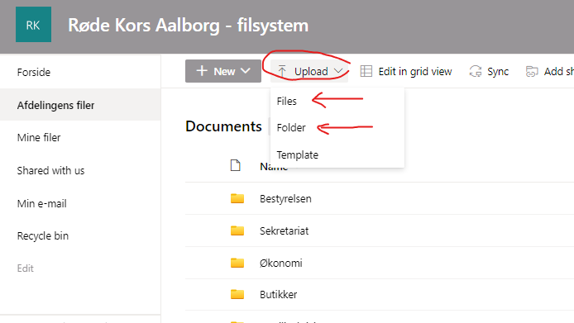Click the Sync command
The width and height of the screenshot is (574, 323).
tap(489, 71)
